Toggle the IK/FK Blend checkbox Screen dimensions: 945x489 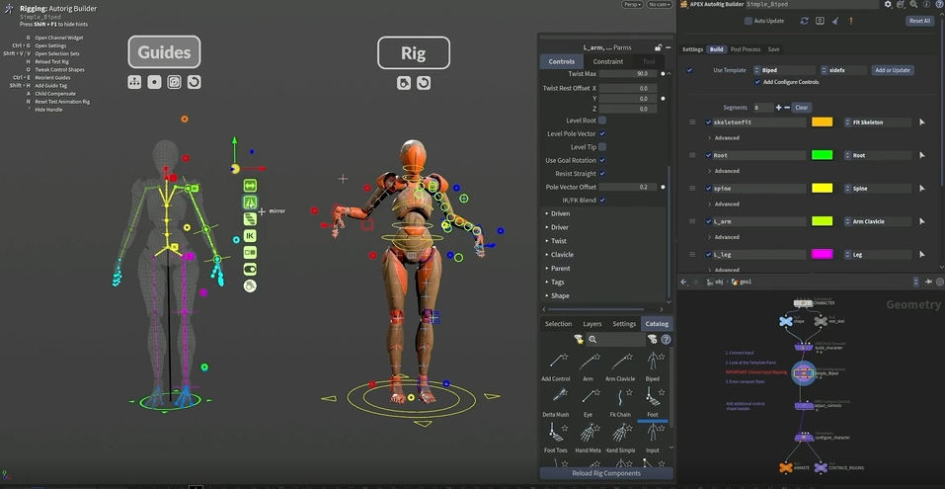click(602, 201)
